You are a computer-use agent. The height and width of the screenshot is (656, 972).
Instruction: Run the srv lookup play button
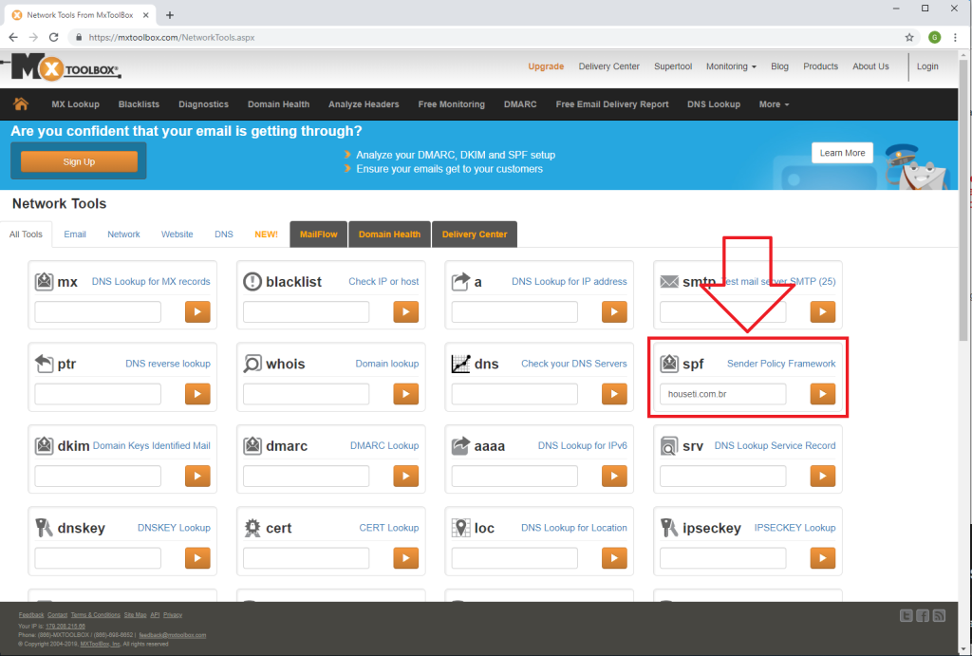(x=823, y=477)
